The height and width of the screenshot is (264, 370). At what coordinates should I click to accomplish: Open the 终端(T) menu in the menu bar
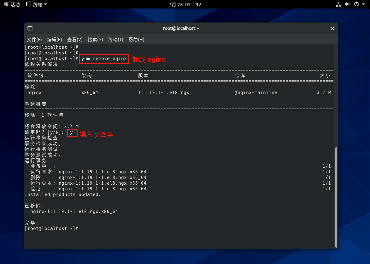(115, 40)
